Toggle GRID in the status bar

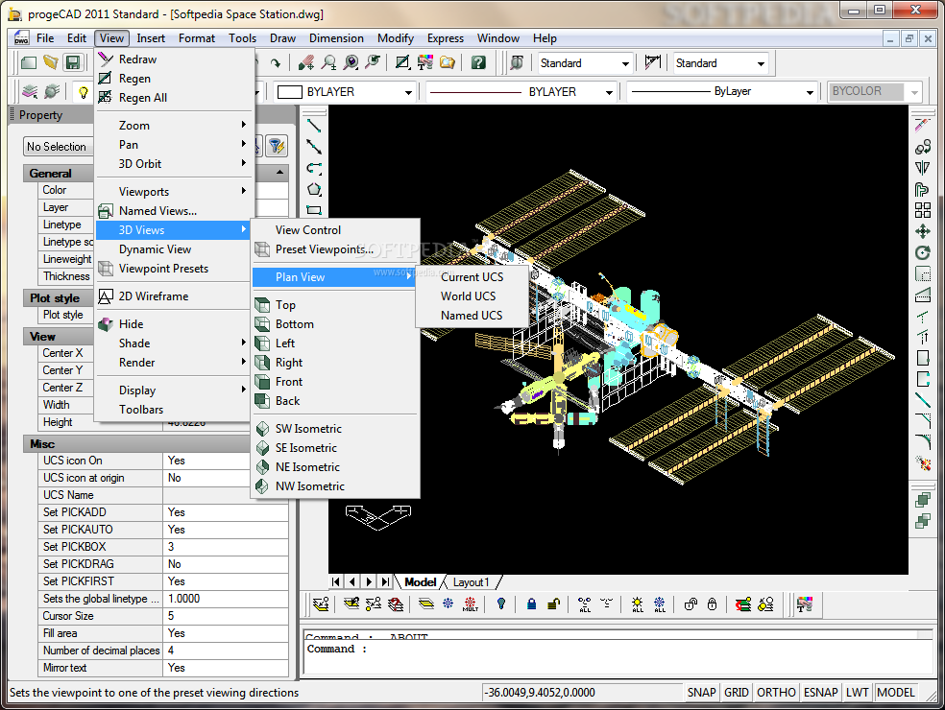click(737, 693)
